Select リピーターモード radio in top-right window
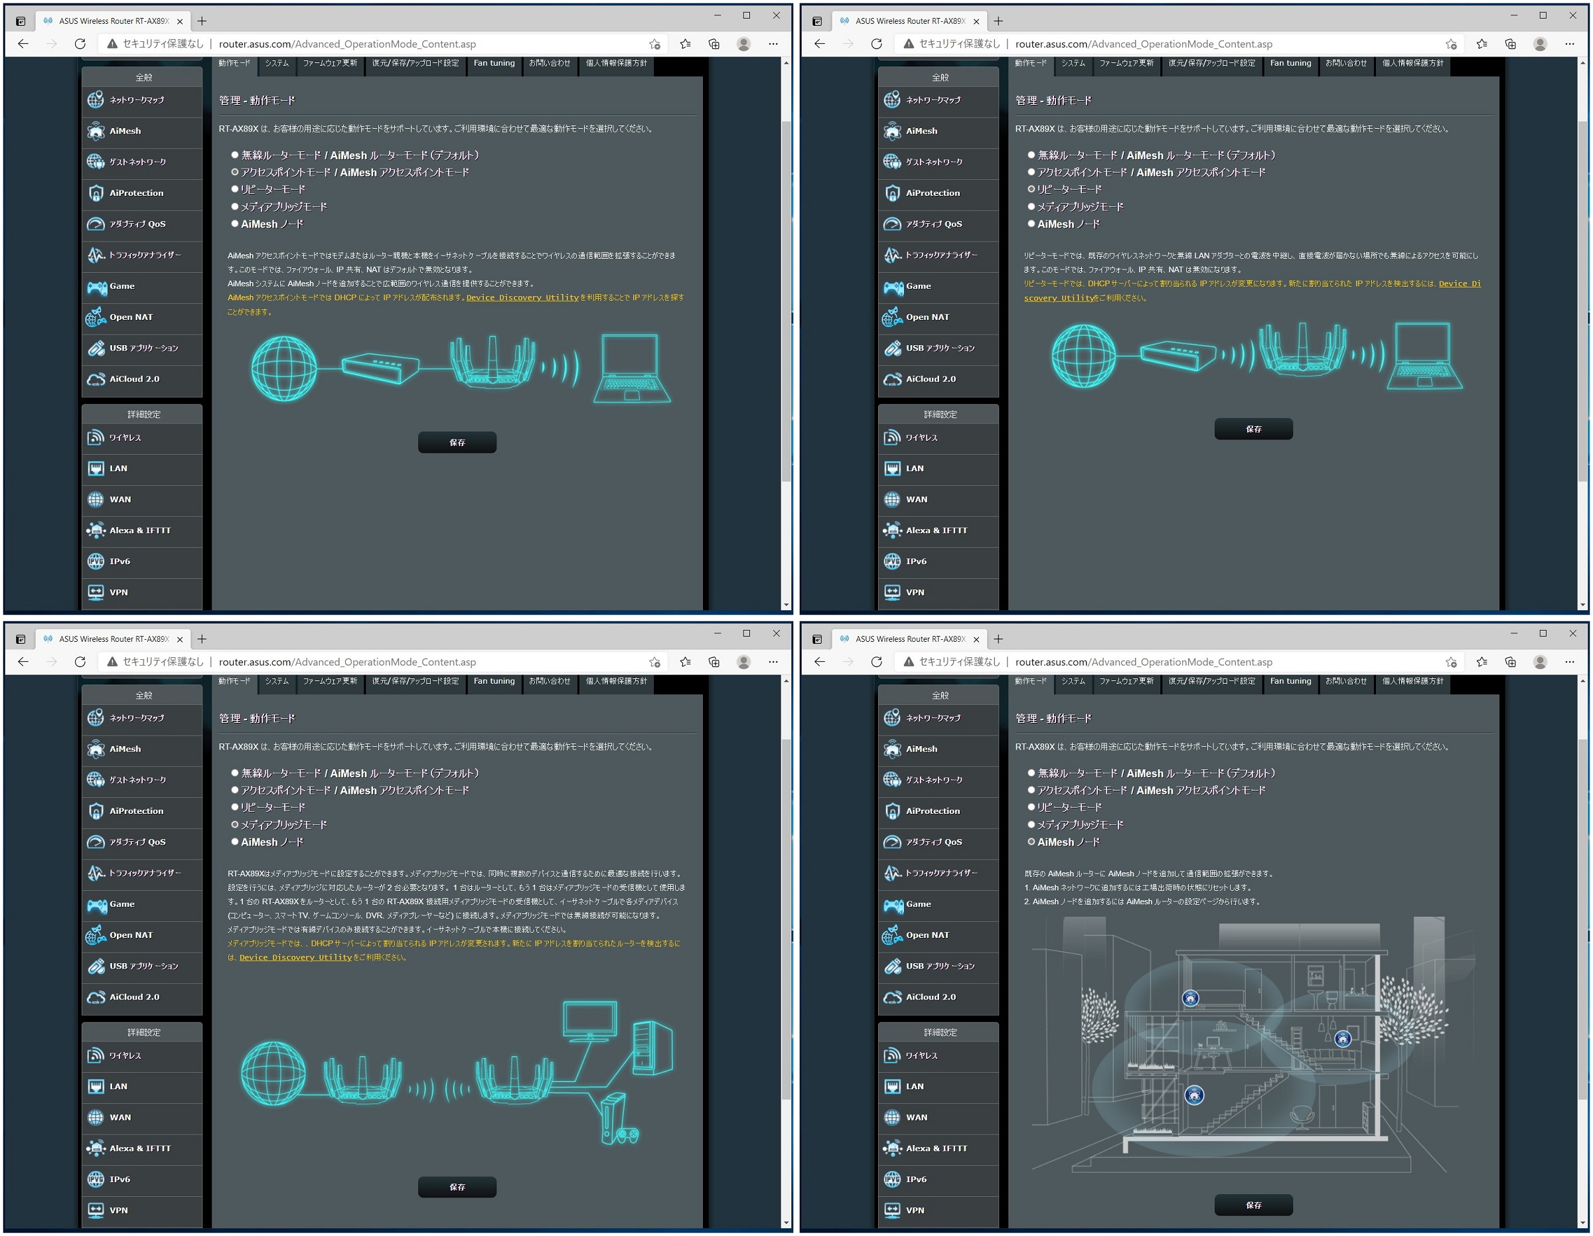Image resolution: width=1593 pixels, height=1236 pixels. click(x=1031, y=190)
